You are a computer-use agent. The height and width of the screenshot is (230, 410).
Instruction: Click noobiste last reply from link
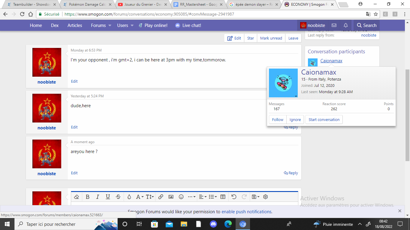click(x=369, y=35)
